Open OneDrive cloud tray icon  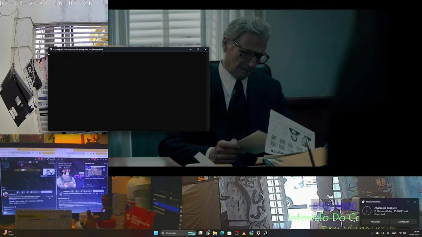pos(377,233)
